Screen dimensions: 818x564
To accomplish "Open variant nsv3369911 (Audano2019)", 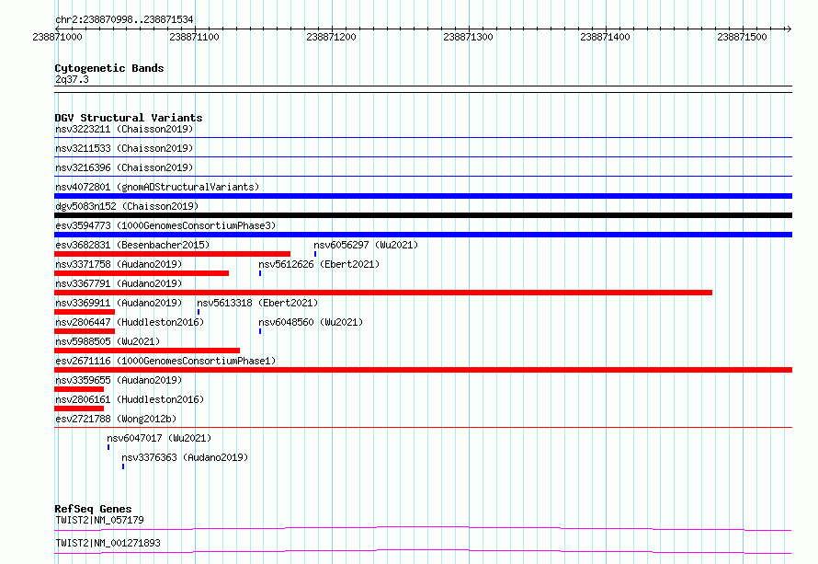I will pos(119,303).
